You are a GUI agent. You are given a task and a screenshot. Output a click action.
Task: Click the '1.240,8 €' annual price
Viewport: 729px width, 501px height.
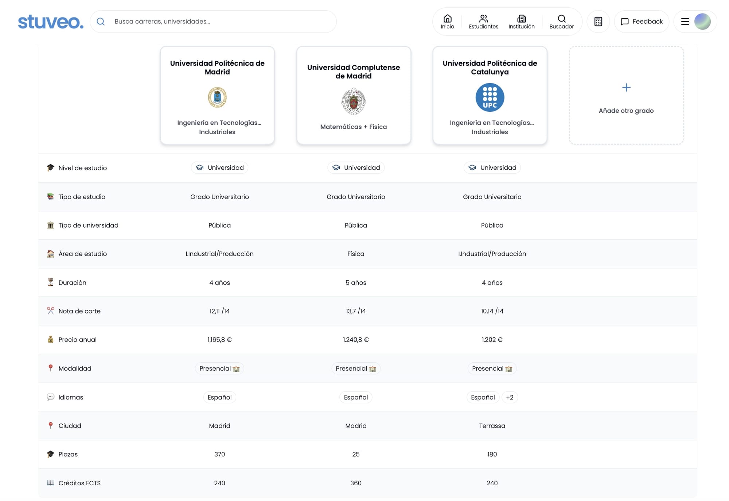tap(356, 339)
